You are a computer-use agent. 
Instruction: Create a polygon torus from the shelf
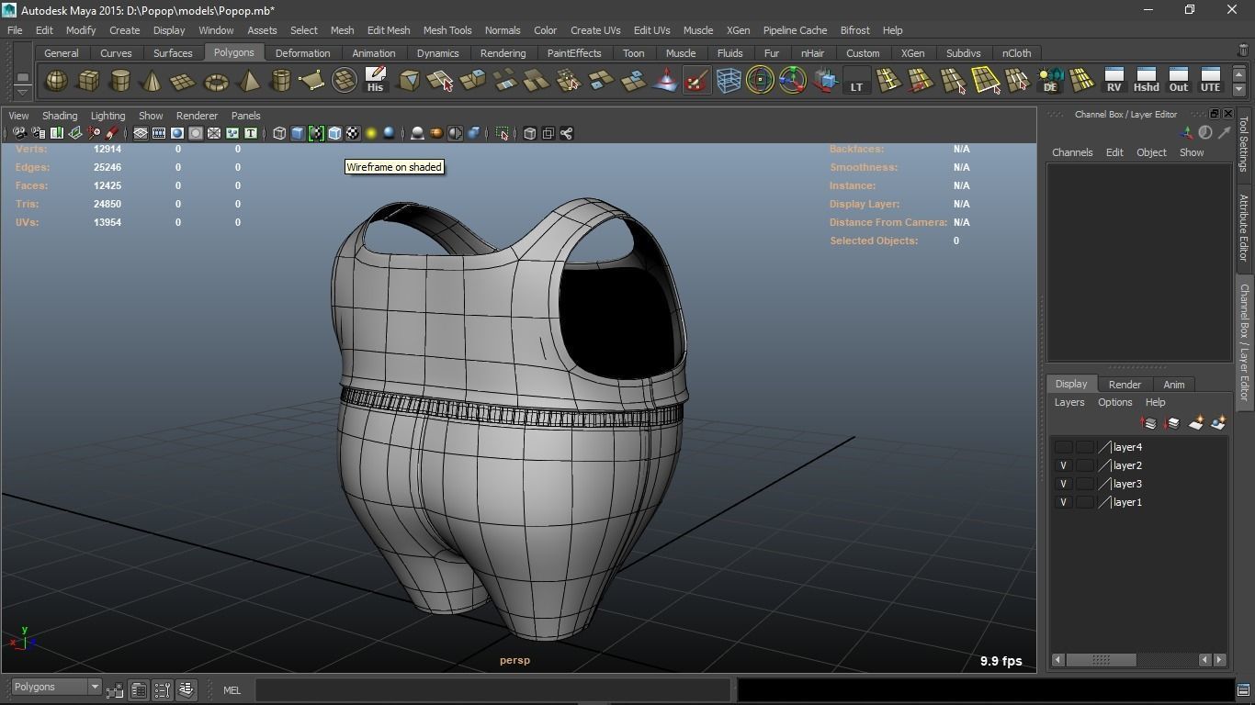point(216,81)
